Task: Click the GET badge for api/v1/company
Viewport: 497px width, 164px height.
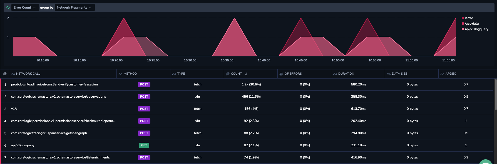Action: (144, 145)
